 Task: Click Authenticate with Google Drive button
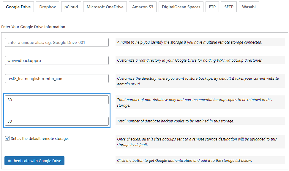pos(34,161)
